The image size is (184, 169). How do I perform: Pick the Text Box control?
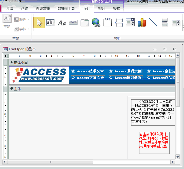[50, 22]
